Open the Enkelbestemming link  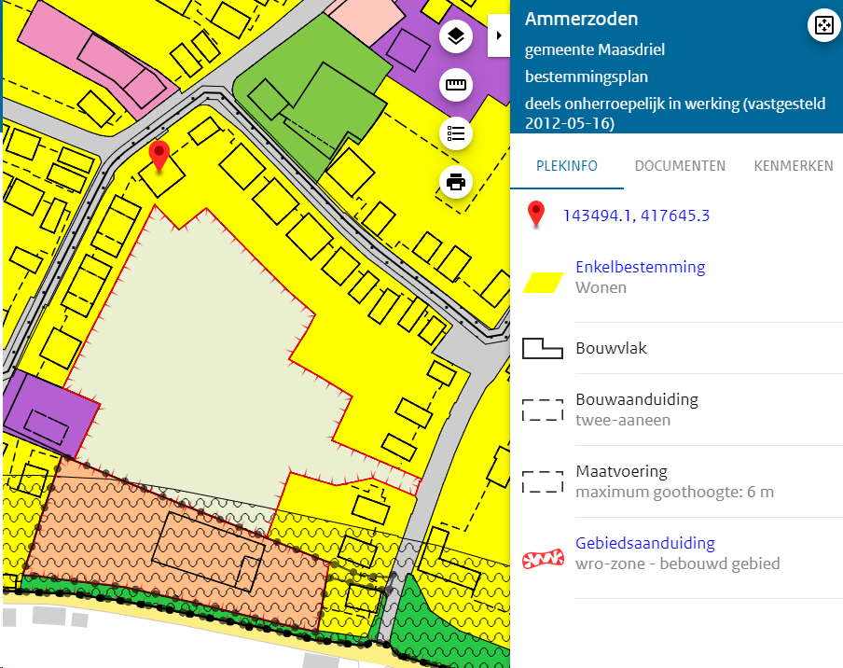[641, 267]
